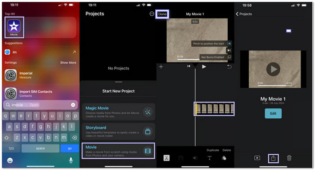This screenshot has width=315, height=170.
Task: Jump to start of timeline
Action: point(189,66)
